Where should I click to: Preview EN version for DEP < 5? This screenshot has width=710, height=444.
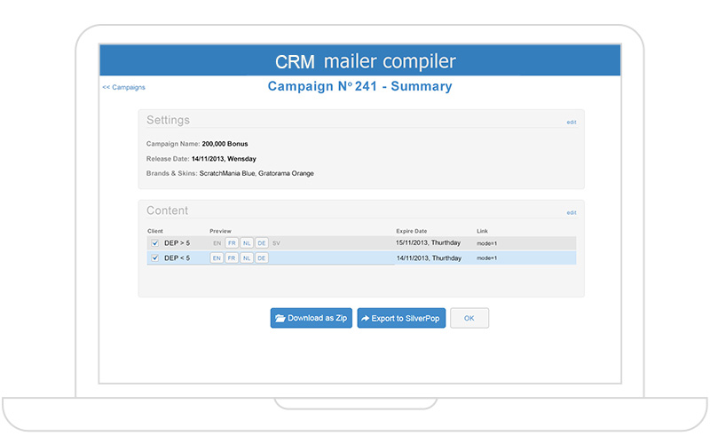point(217,258)
